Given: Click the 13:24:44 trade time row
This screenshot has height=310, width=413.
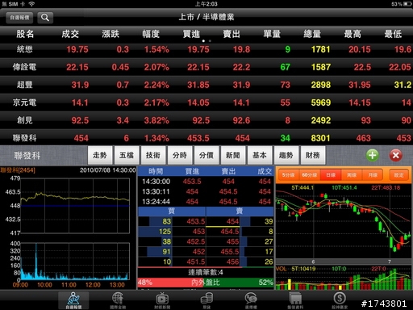Looking at the screenshot, I should (206, 202).
